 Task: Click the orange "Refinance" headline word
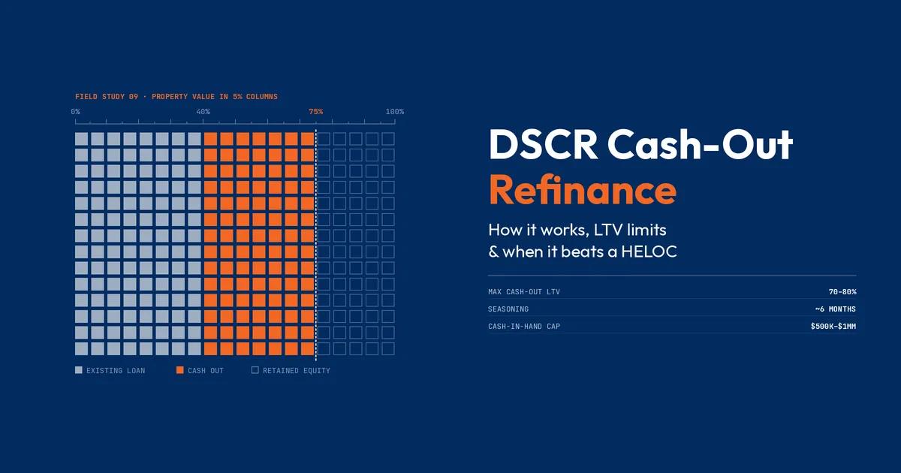pyautogui.click(x=582, y=190)
